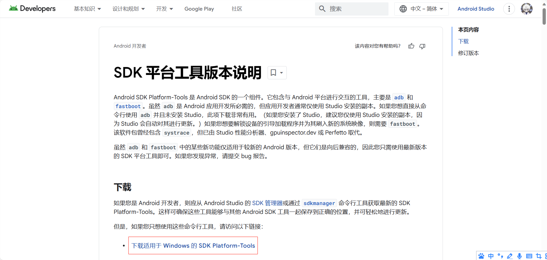Toggle the IME punctuation mode icon

pyautogui.click(x=500, y=256)
